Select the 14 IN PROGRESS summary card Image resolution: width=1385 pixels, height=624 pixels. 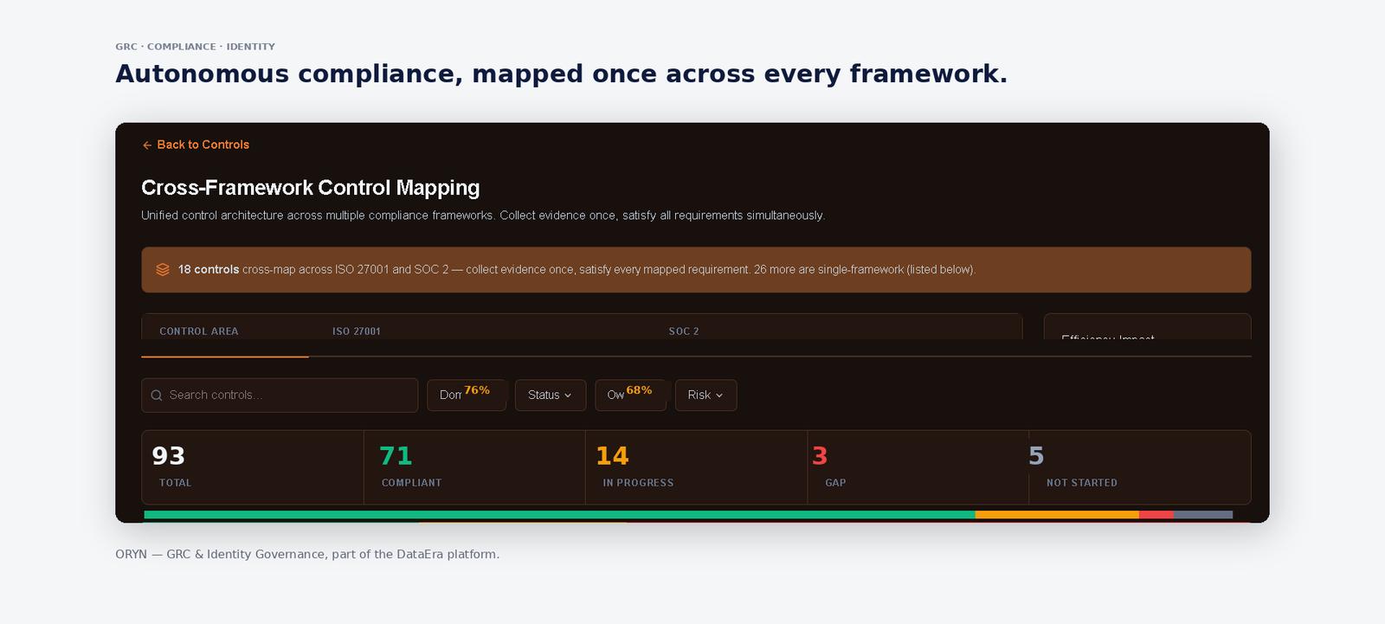coord(696,467)
